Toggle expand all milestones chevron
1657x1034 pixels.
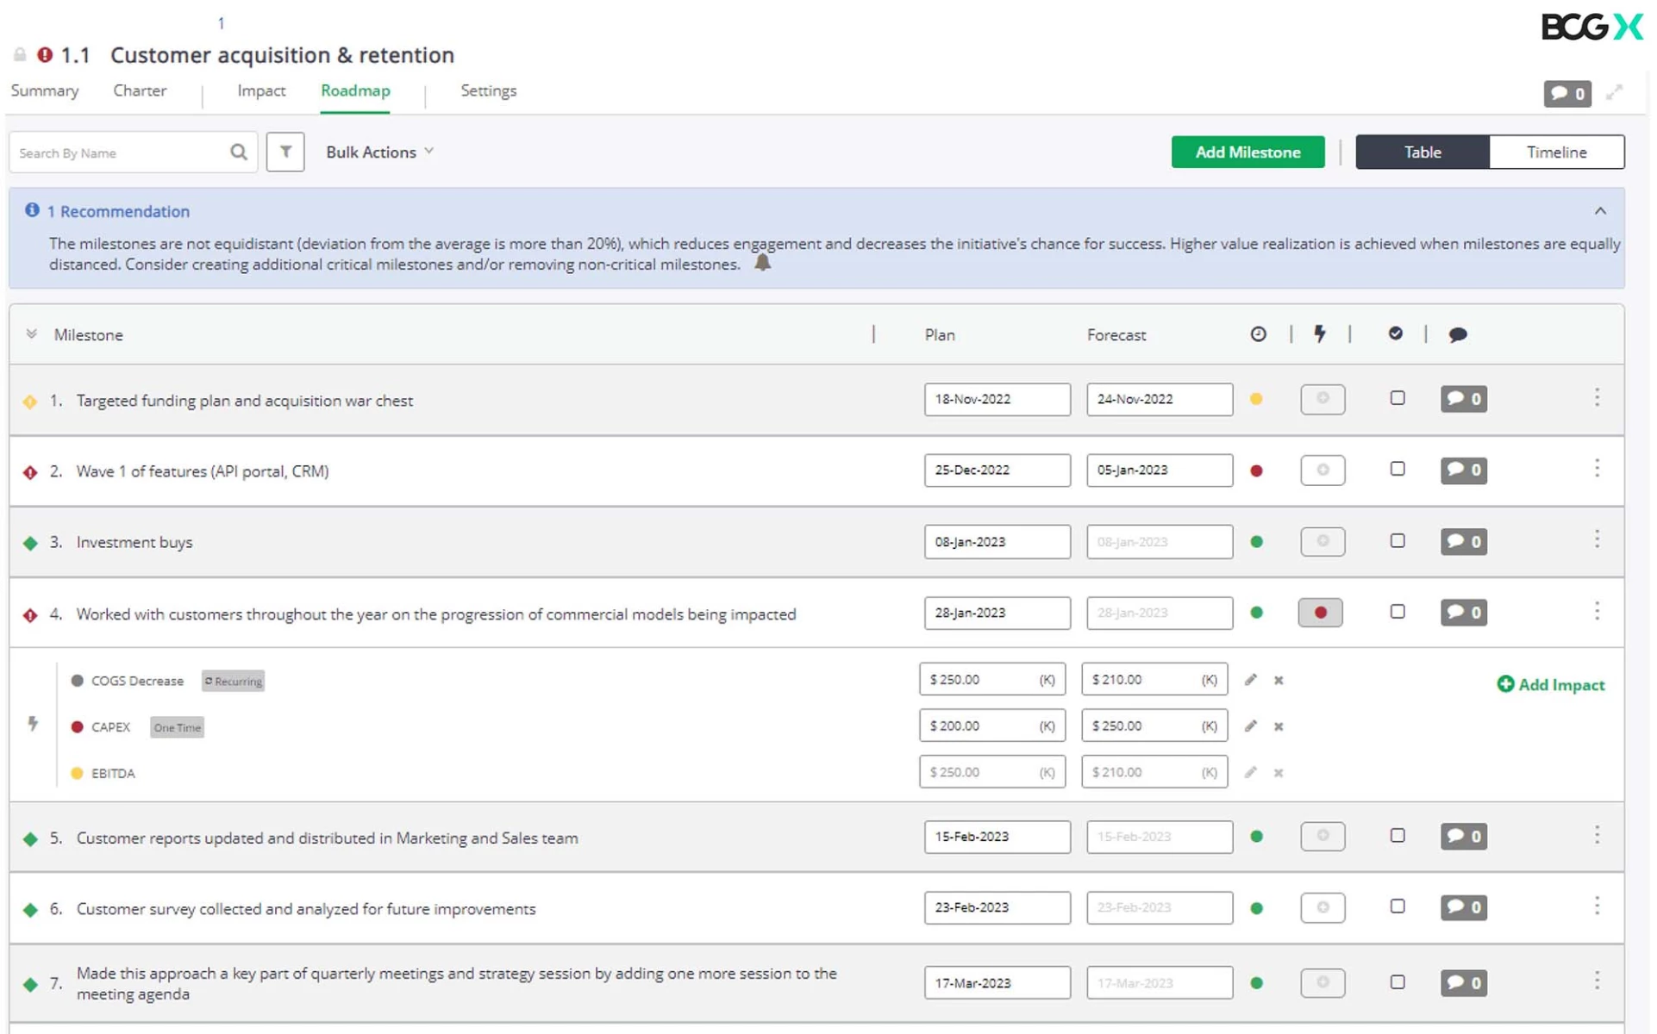click(x=31, y=333)
